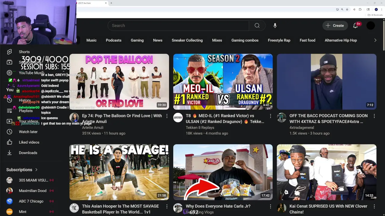Select the Gaming category chip

point(137,40)
